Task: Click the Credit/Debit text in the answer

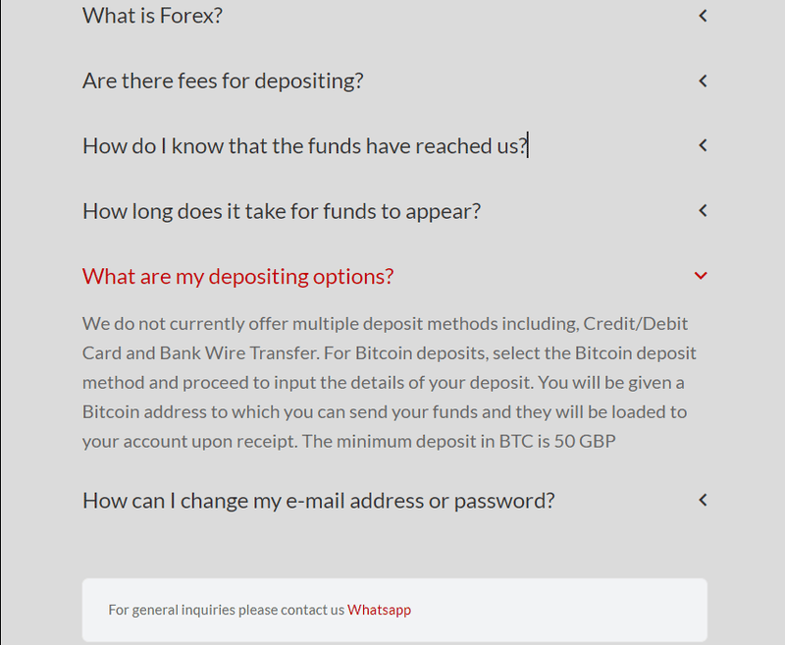Action: (635, 324)
